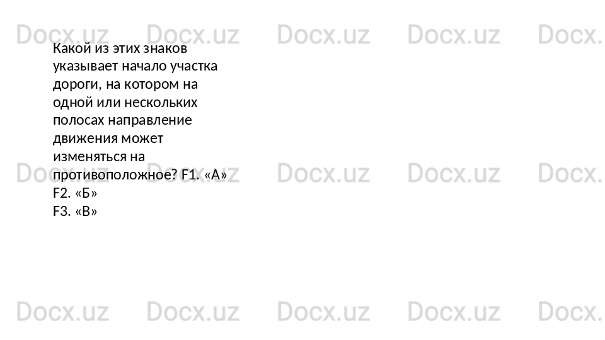Click the Docx.uz watermark overlapped by «Какой»
605x340 pixels.
pyautogui.click(x=62, y=35)
